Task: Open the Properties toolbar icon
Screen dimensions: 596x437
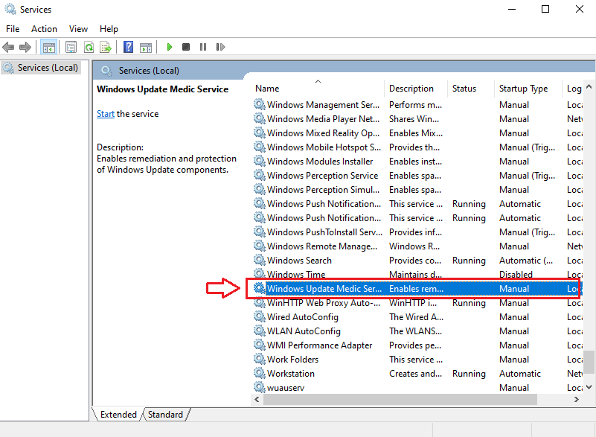Action: (x=71, y=47)
